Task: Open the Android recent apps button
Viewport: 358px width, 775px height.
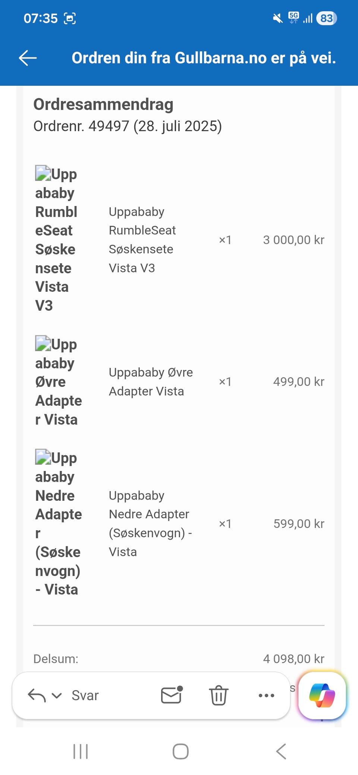Action: pyautogui.click(x=81, y=751)
